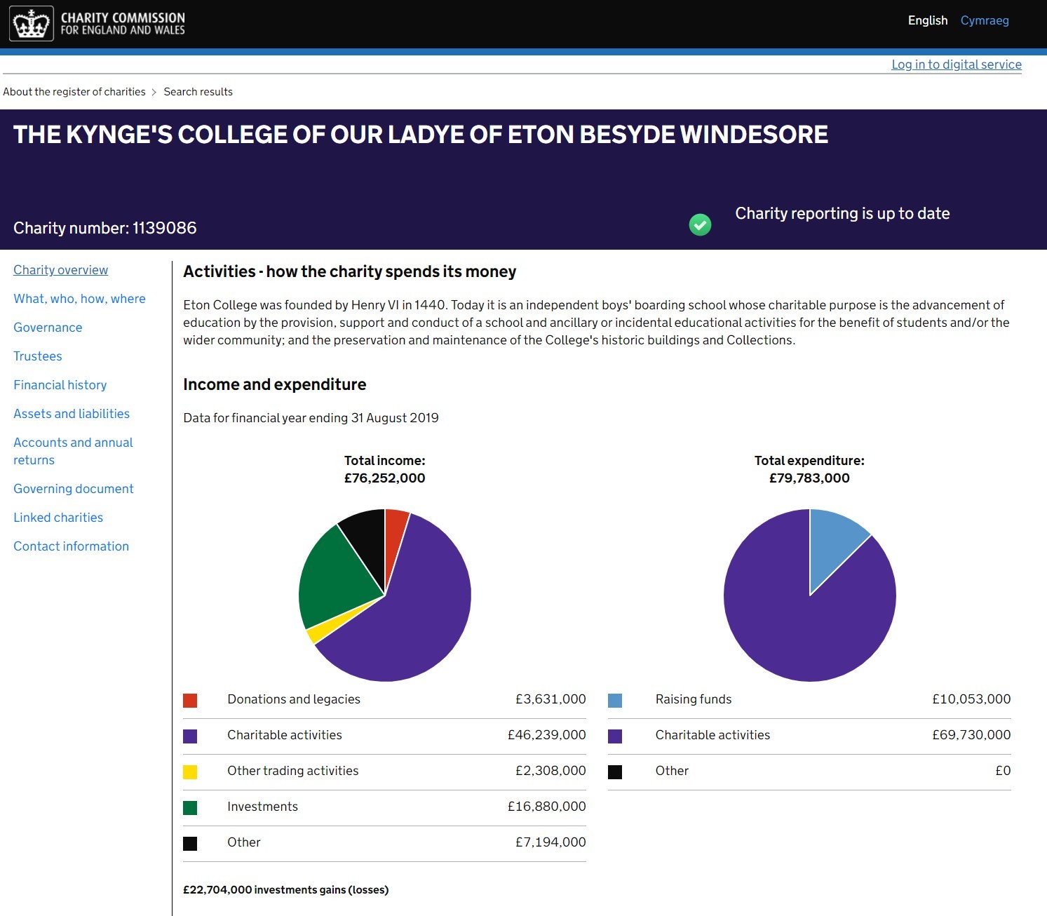Open Log in to digital service link
Image resolution: width=1047 pixels, height=916 pixels.
(957, 65)
